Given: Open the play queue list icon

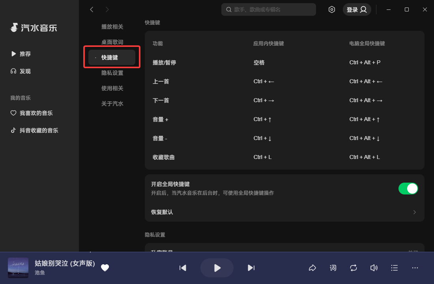Looking at the screenshot, I should (394, 268).
